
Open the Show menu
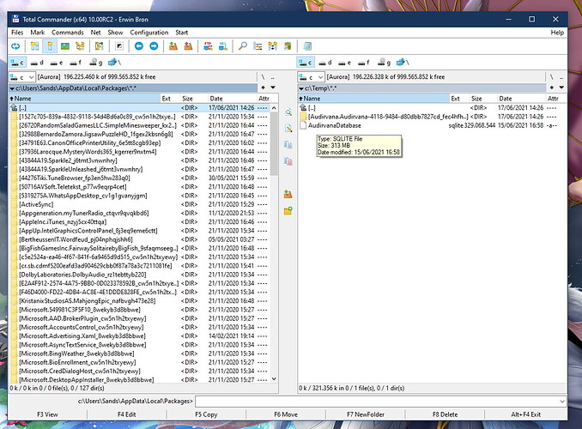pos(115,33)
